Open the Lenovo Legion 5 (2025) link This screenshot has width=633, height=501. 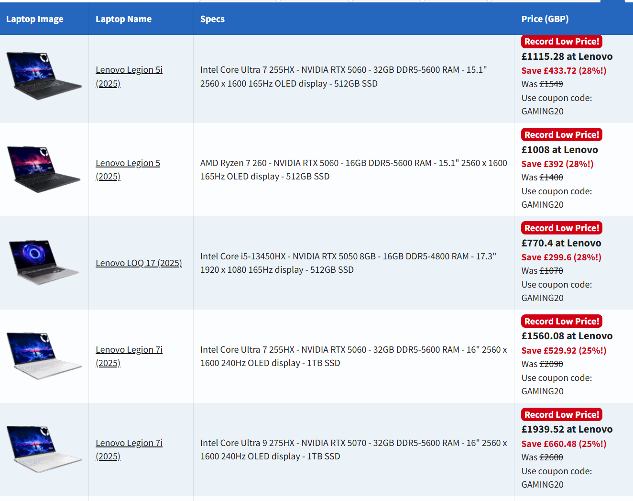128,170
